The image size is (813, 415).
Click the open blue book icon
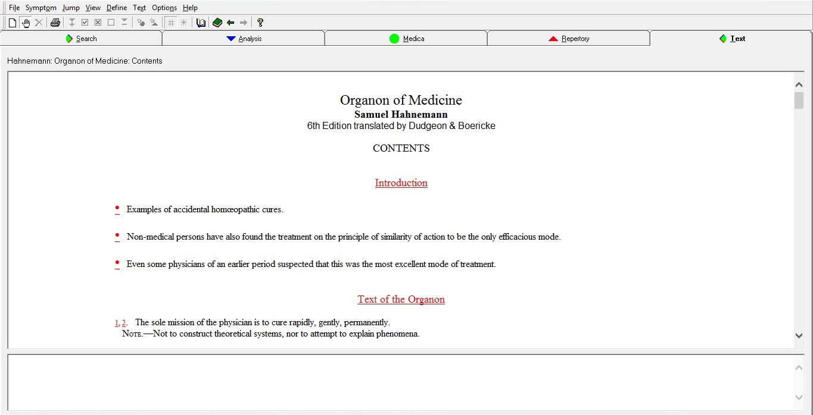coord(201,23)
